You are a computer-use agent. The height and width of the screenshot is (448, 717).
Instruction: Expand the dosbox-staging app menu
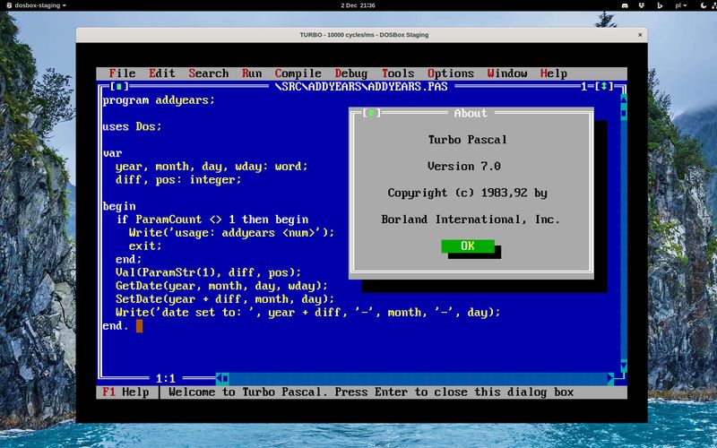[x=39, y=5]
